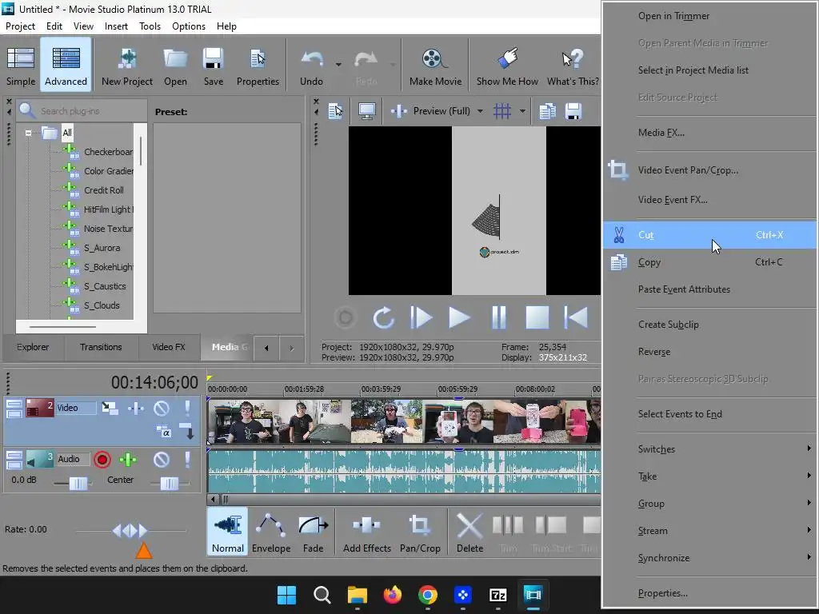Click the Search plug-ins field
819x614 pixels.
tap(82, 110)
